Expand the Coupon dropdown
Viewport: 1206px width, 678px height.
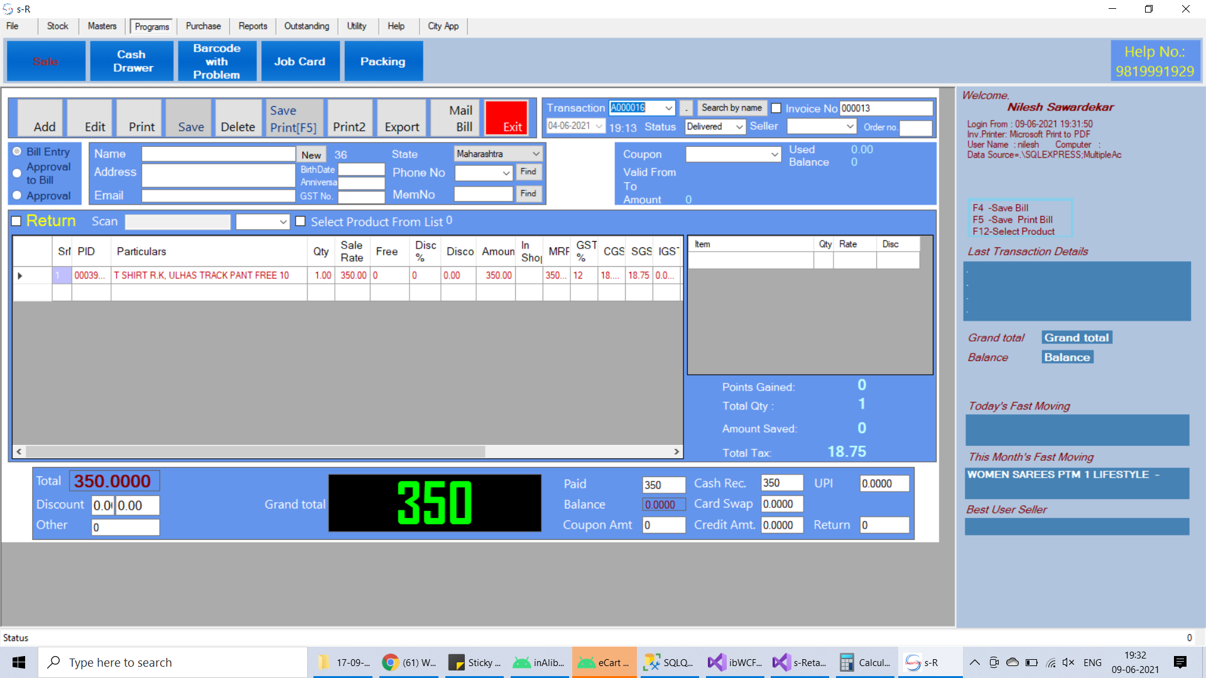(x=774, y=154)
